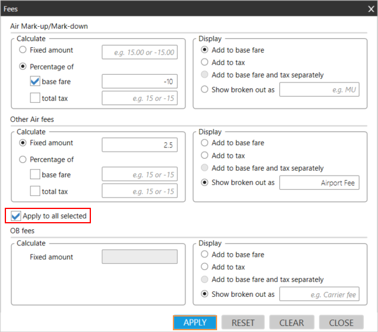Choose Add to base fare for Other Air fees

click(x=205, y=143)
